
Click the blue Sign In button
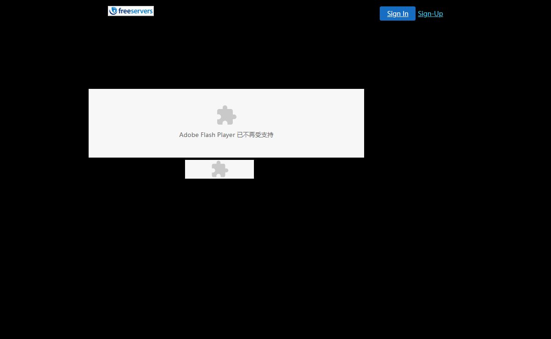(x=398, y=14)
